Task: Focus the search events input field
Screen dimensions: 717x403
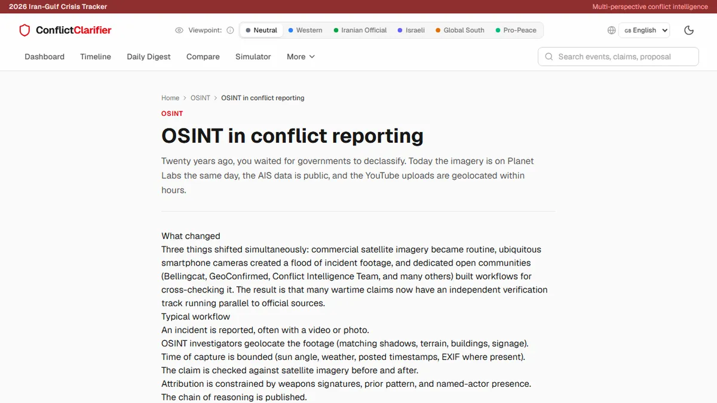Action: click(x=618, y=57)
